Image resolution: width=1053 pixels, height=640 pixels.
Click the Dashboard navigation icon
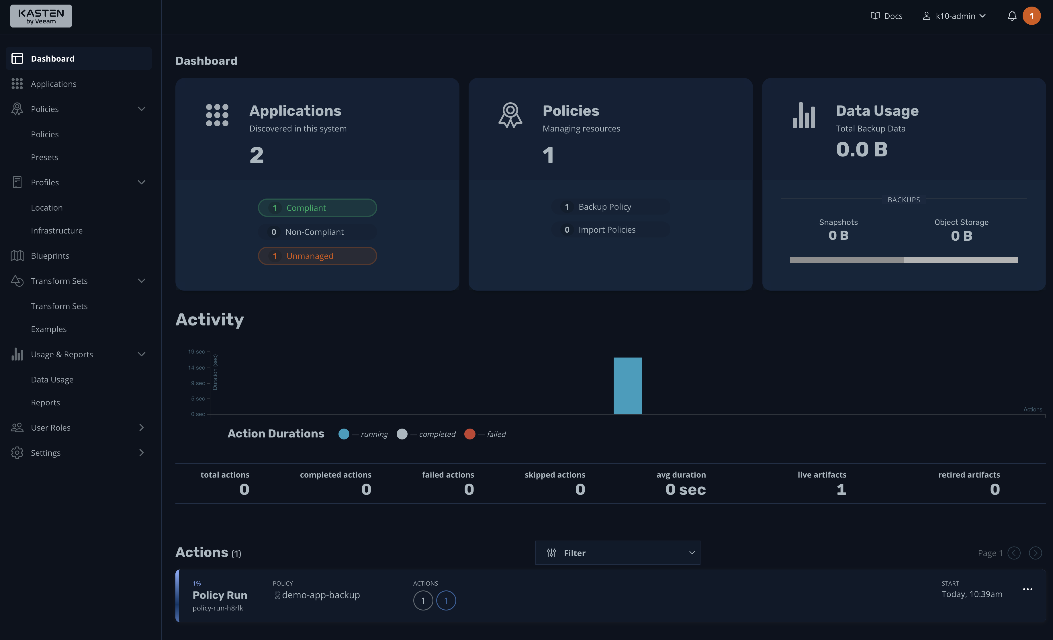coord(17,58)
